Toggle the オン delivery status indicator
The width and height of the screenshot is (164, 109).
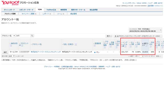[x=95, y=52]
